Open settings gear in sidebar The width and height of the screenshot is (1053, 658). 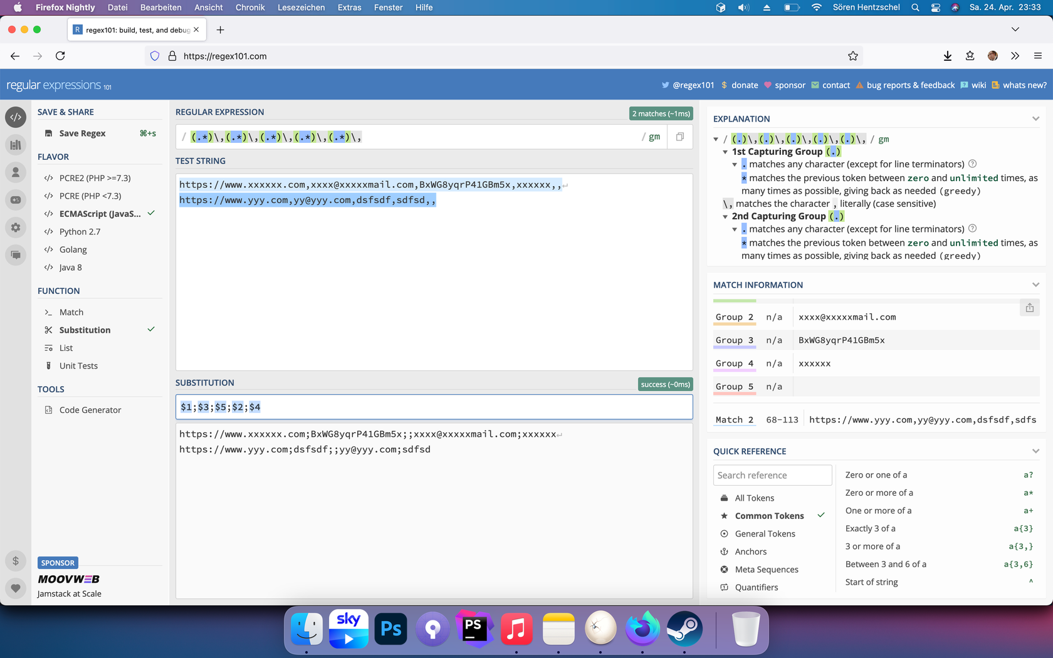16,227
